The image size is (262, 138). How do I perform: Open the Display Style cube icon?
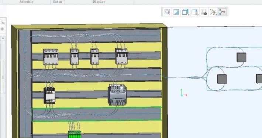click(x=185, y=12)
